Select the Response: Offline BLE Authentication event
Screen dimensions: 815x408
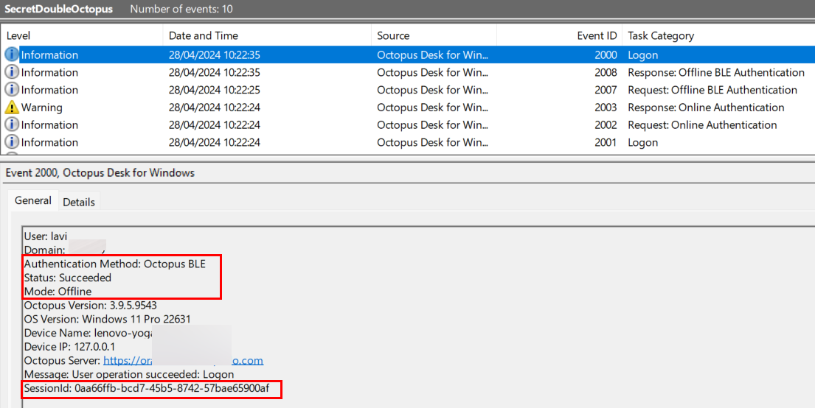point(407,72)
